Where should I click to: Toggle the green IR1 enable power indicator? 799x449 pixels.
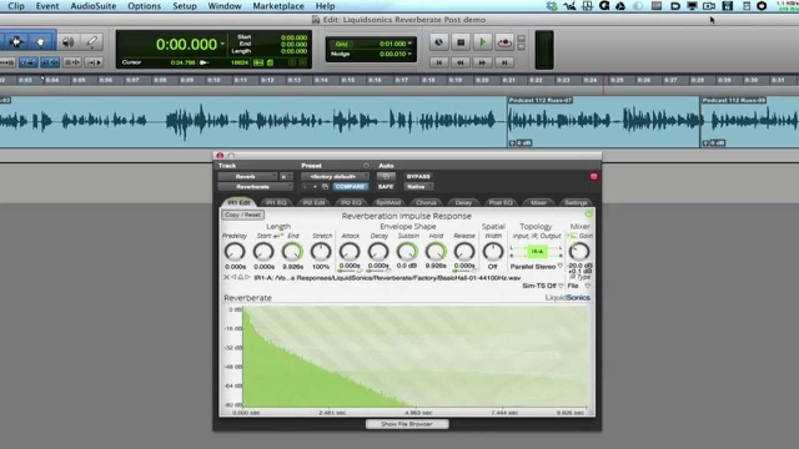coord(588,214)
